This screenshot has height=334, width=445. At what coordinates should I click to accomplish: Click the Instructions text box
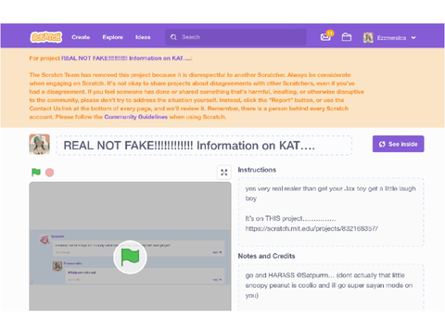331,212
